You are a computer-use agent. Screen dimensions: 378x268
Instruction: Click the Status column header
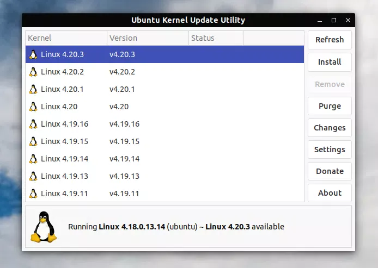pyautogui.click(x=216, y=38)
